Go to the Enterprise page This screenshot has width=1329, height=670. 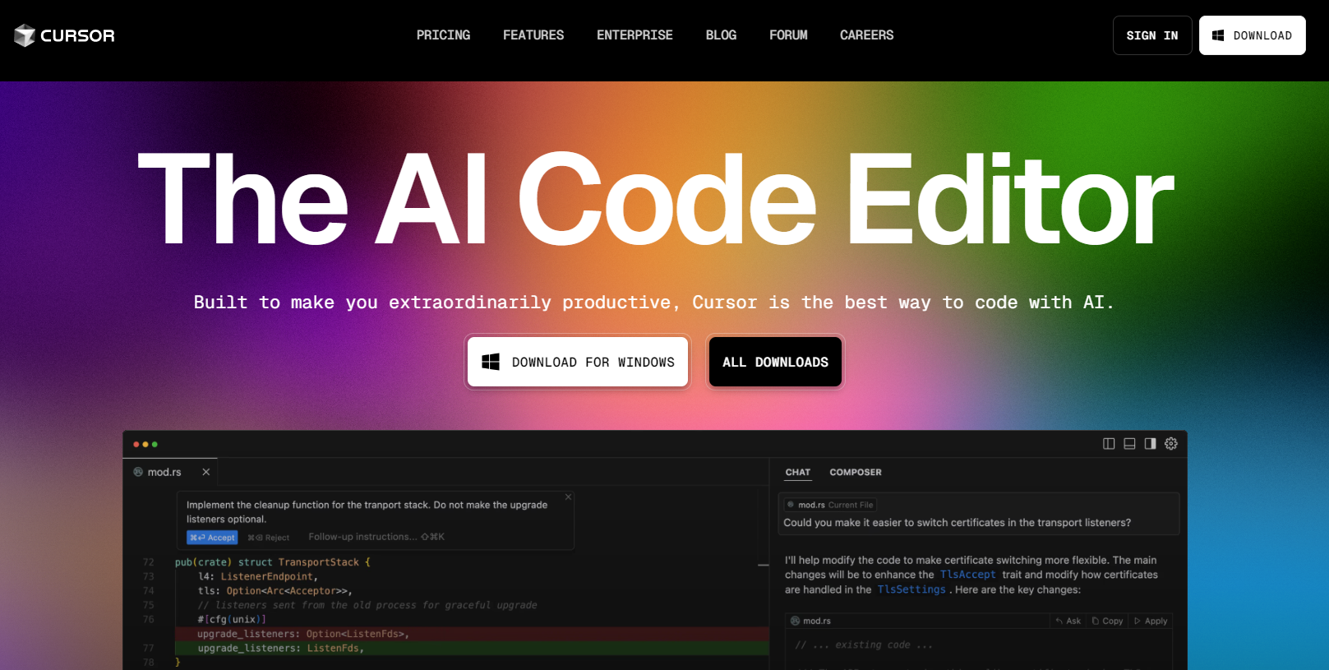(x=635, y=35)
